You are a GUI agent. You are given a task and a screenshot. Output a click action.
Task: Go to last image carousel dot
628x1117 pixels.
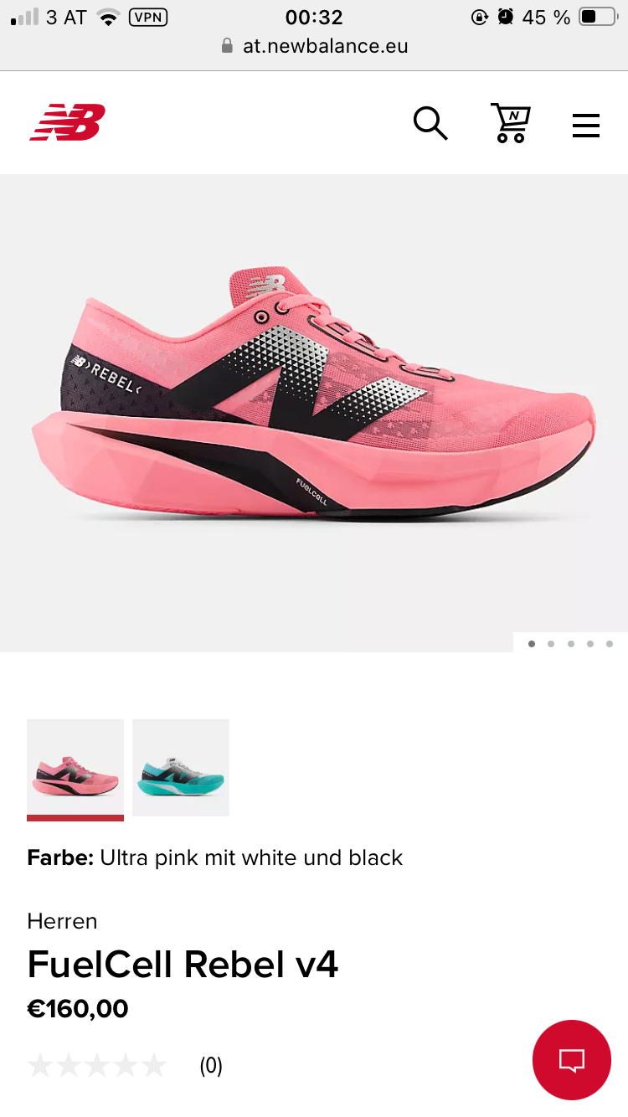point(610,644)
